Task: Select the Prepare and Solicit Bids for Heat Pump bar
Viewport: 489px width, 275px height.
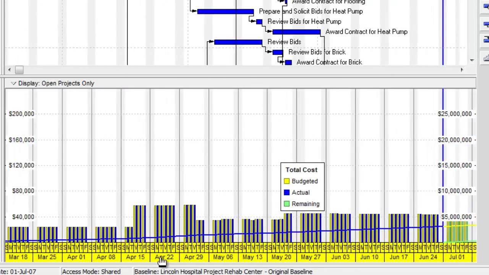Action: point(225,11)
